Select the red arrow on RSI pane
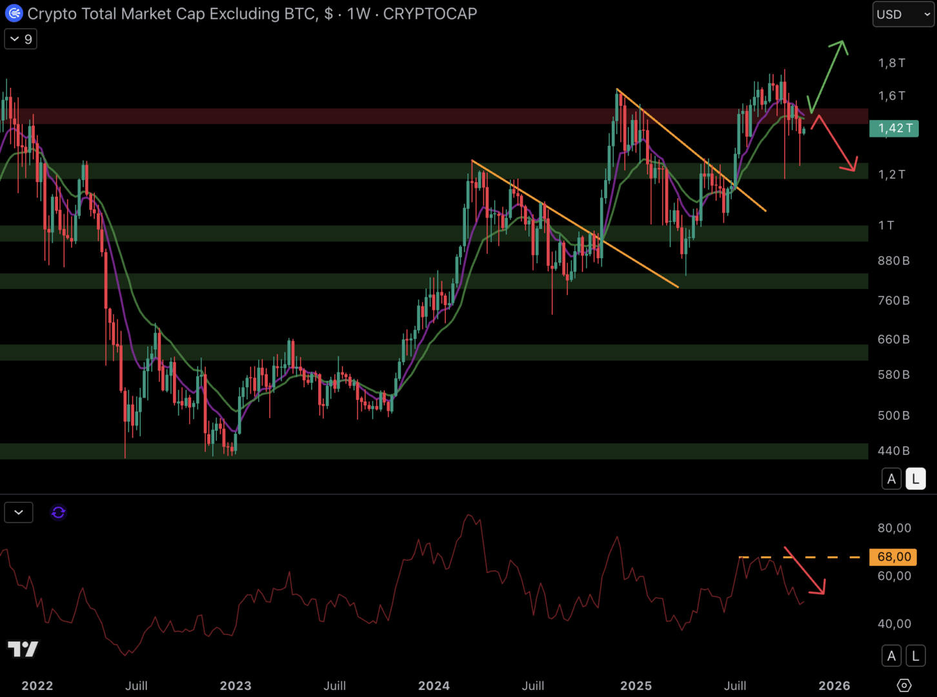This screenshot has height=697, width=937. coord(805,571)
